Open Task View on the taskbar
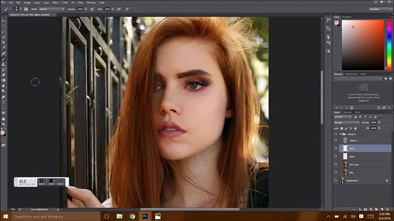This screenshot has height=221, width=394. 107,216
